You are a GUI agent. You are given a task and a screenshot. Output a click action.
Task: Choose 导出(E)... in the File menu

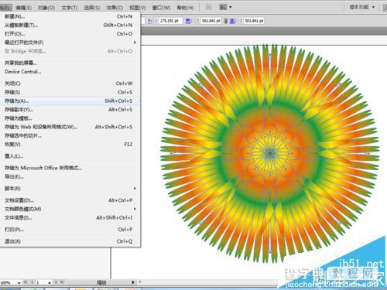70,176
